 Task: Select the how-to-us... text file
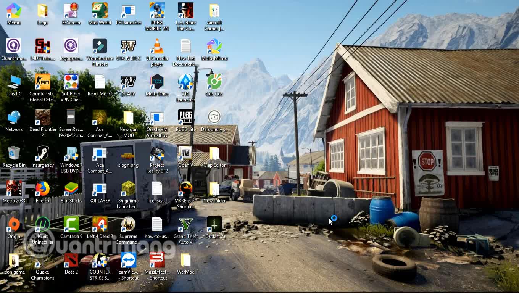click(157, 228)
